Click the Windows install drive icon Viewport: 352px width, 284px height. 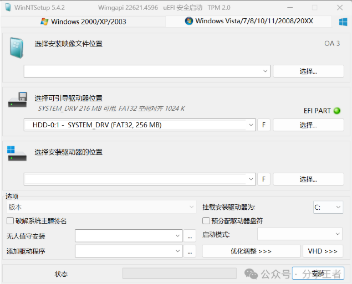click(17, 153)
